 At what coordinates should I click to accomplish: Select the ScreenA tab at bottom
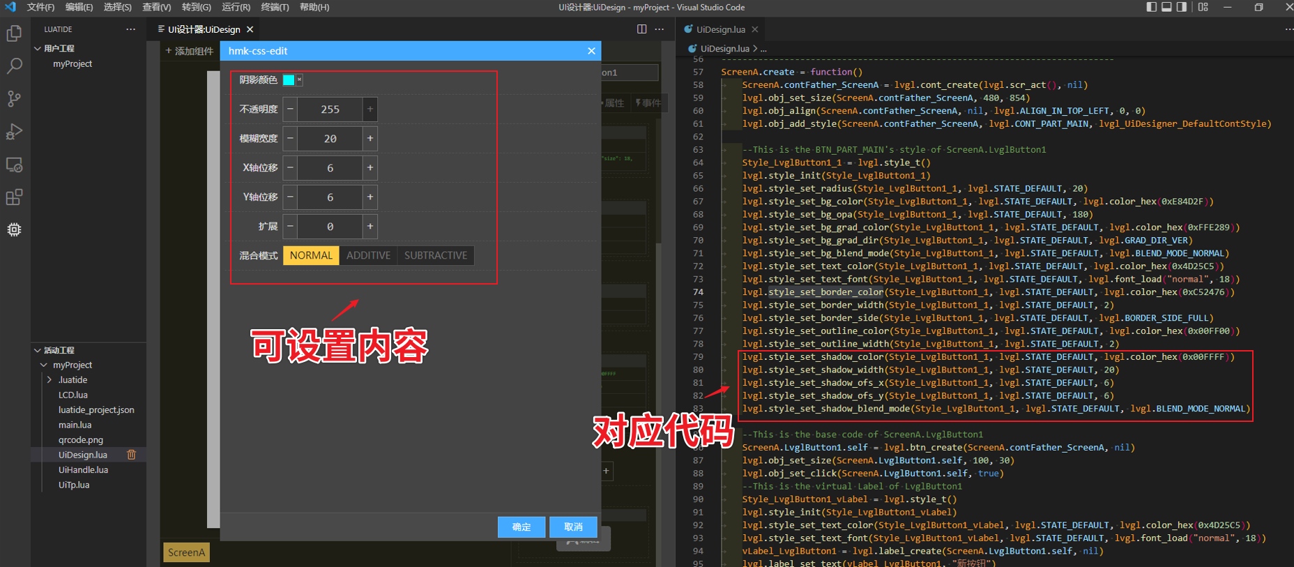coord(186,552)
